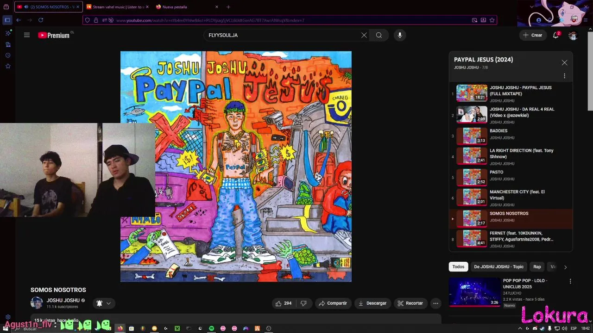Run search with the magnifier button
This screenshot has width=593, height=333.
point(379,35)
